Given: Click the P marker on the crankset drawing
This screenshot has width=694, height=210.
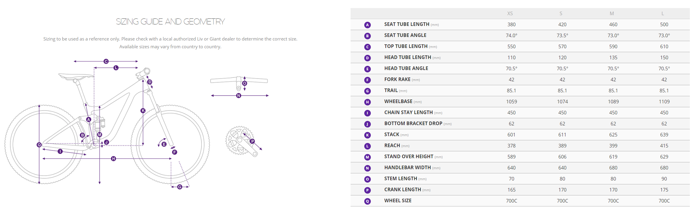Looking at the screenshot, I should tap(252, 141).
